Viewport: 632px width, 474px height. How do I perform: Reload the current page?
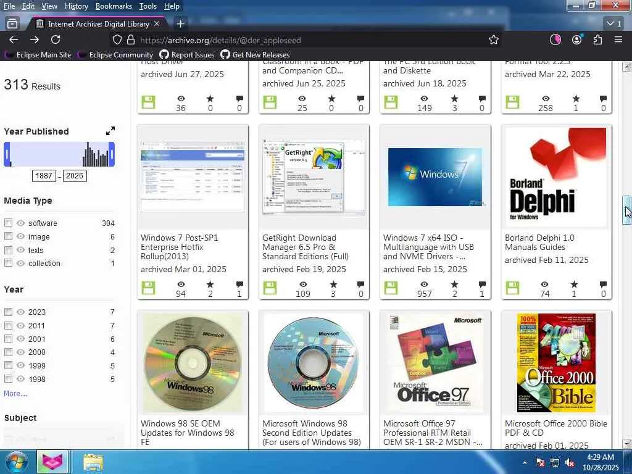pyautogui.click(x=56, y=39)
